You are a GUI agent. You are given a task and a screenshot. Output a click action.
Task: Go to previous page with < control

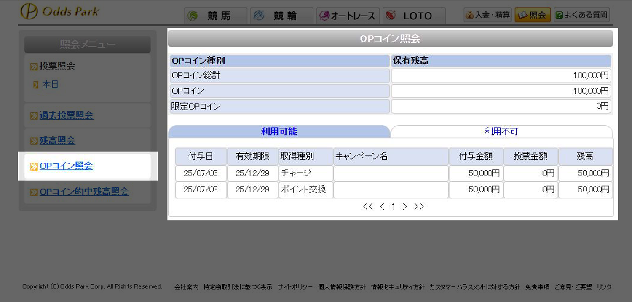point(382,206)
